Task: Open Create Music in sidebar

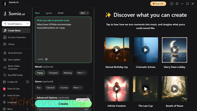Action: [16, 31]
